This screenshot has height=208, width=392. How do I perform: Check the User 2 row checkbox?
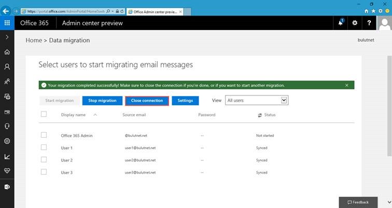(44, 159)
